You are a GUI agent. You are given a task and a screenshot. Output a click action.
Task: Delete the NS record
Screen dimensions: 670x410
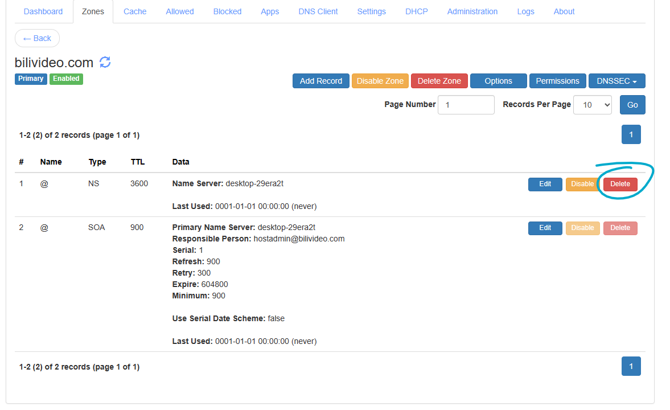coord(620,184)
